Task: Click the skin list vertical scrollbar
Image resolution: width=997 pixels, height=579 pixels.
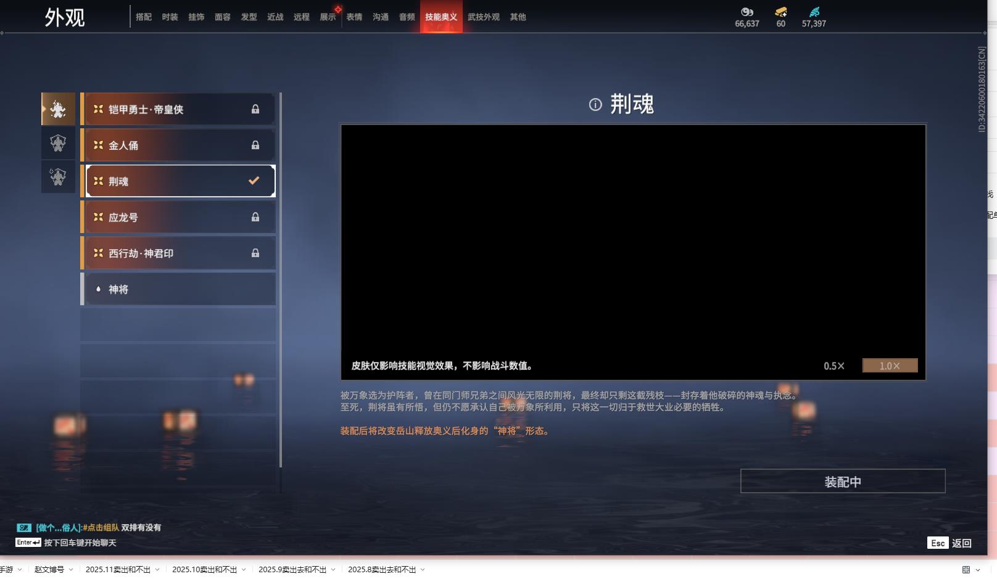Action: click(x=281, y=280)
